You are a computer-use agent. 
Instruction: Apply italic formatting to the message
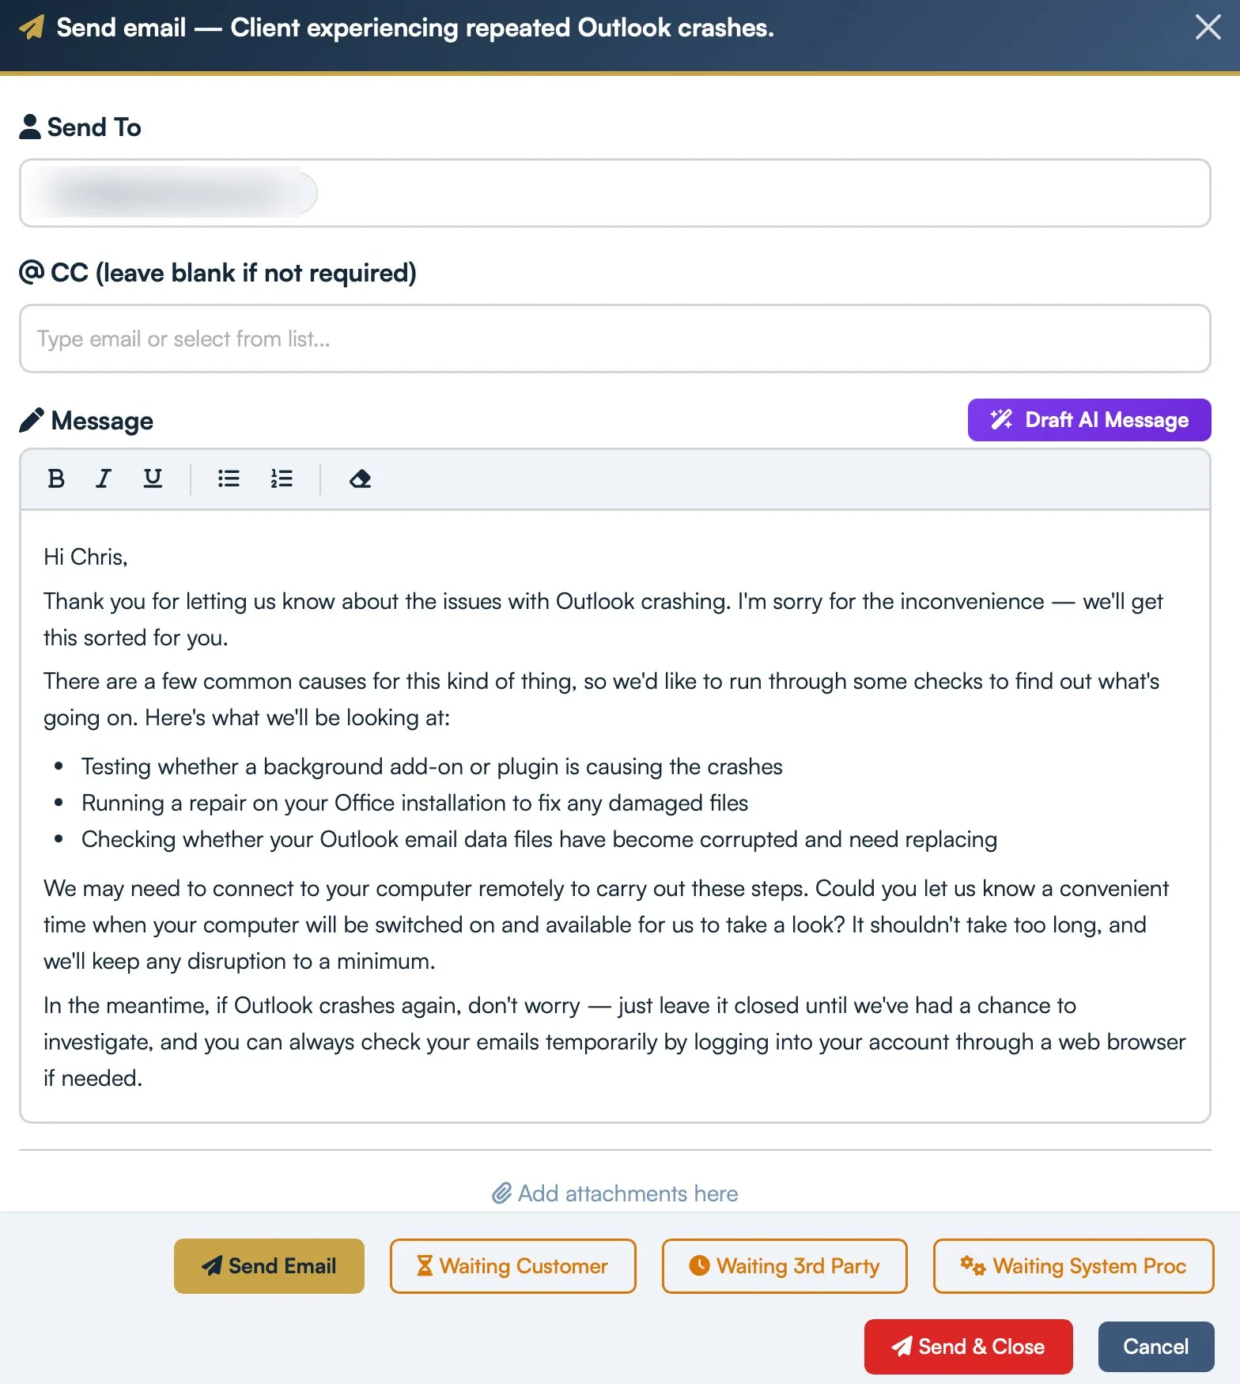click(103, 478)
